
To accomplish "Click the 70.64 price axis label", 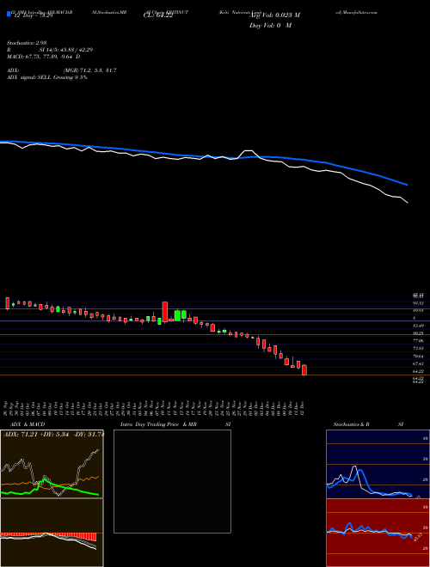I will pyautogui.click(x=418, y=357).
